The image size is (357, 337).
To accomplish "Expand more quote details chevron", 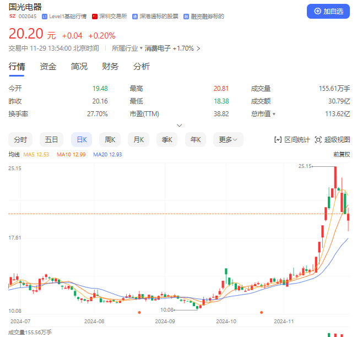I will pos(180,126).
